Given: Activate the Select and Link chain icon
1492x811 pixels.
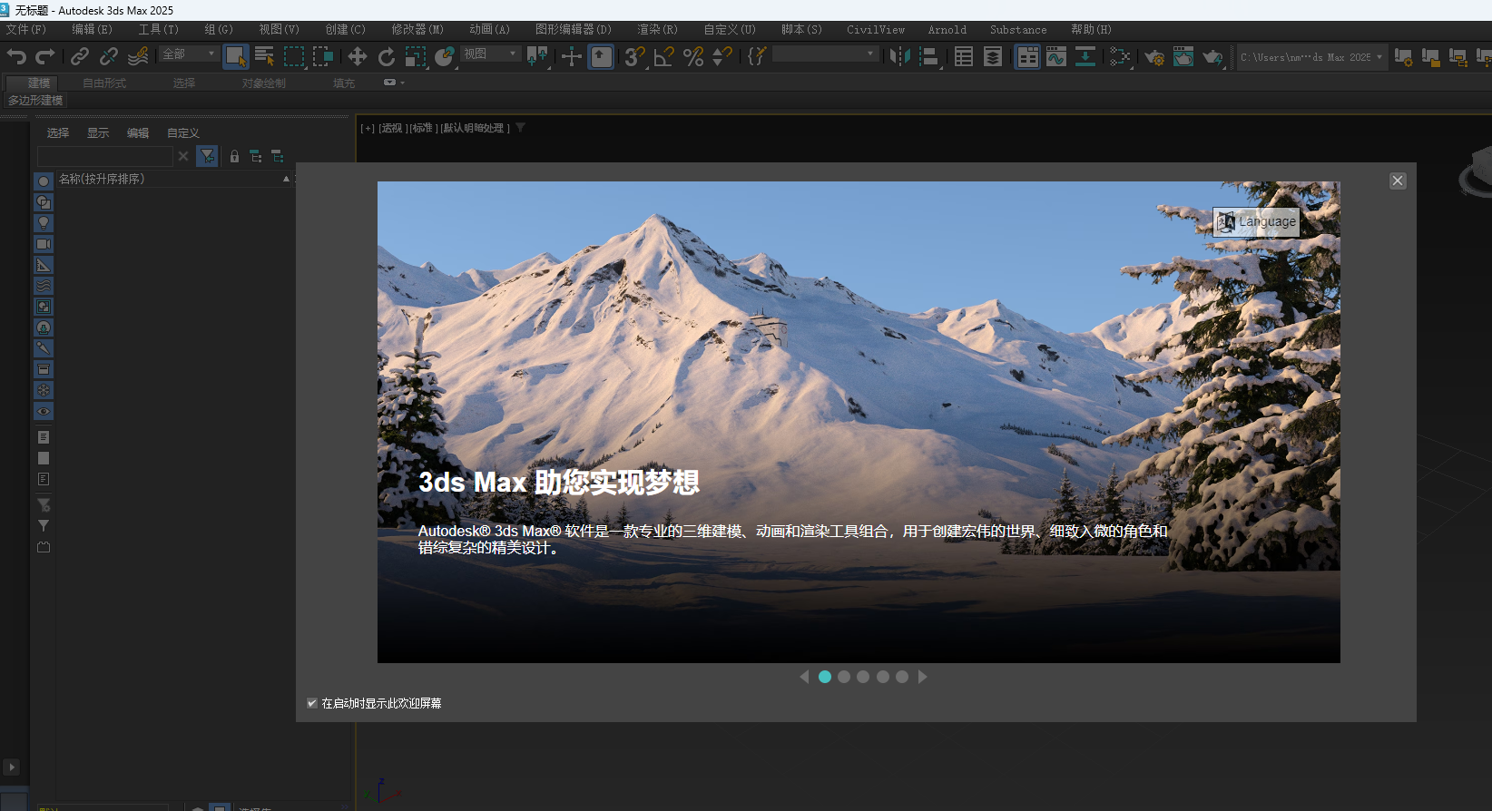Looking at the screenshot, I should [80, 57].
